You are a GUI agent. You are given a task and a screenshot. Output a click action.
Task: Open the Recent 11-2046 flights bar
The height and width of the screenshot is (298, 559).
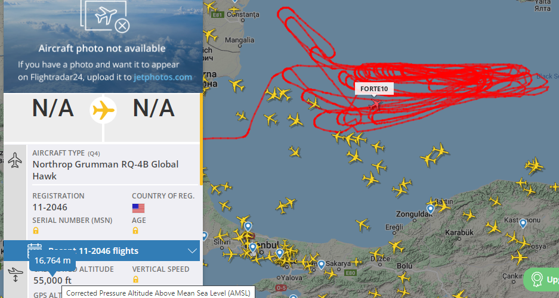coord(101,251)
